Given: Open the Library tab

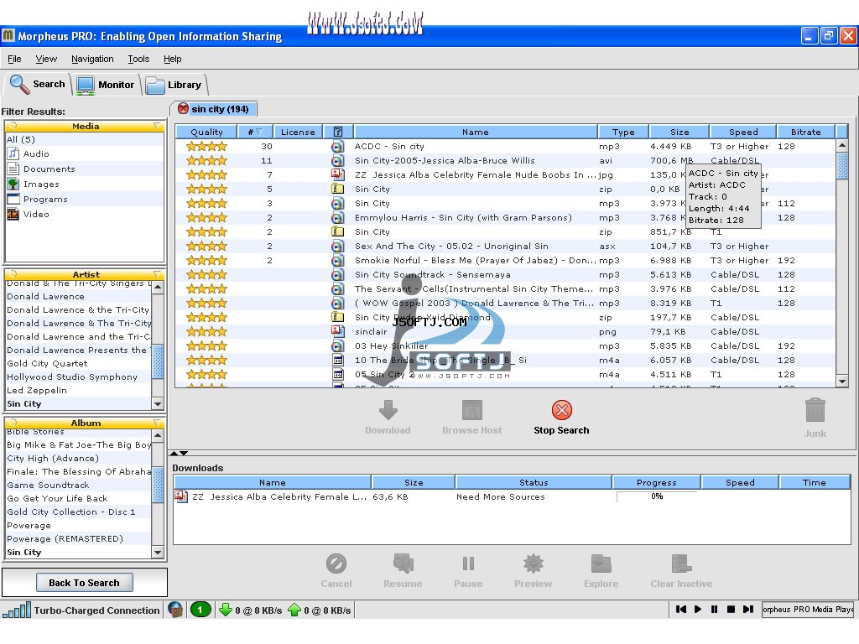Looking at the screenshot, I should click(x=174, y=85).
